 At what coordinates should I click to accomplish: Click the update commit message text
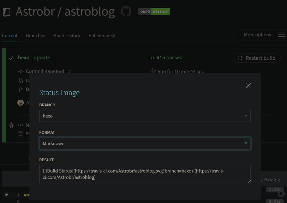[42, 58]
